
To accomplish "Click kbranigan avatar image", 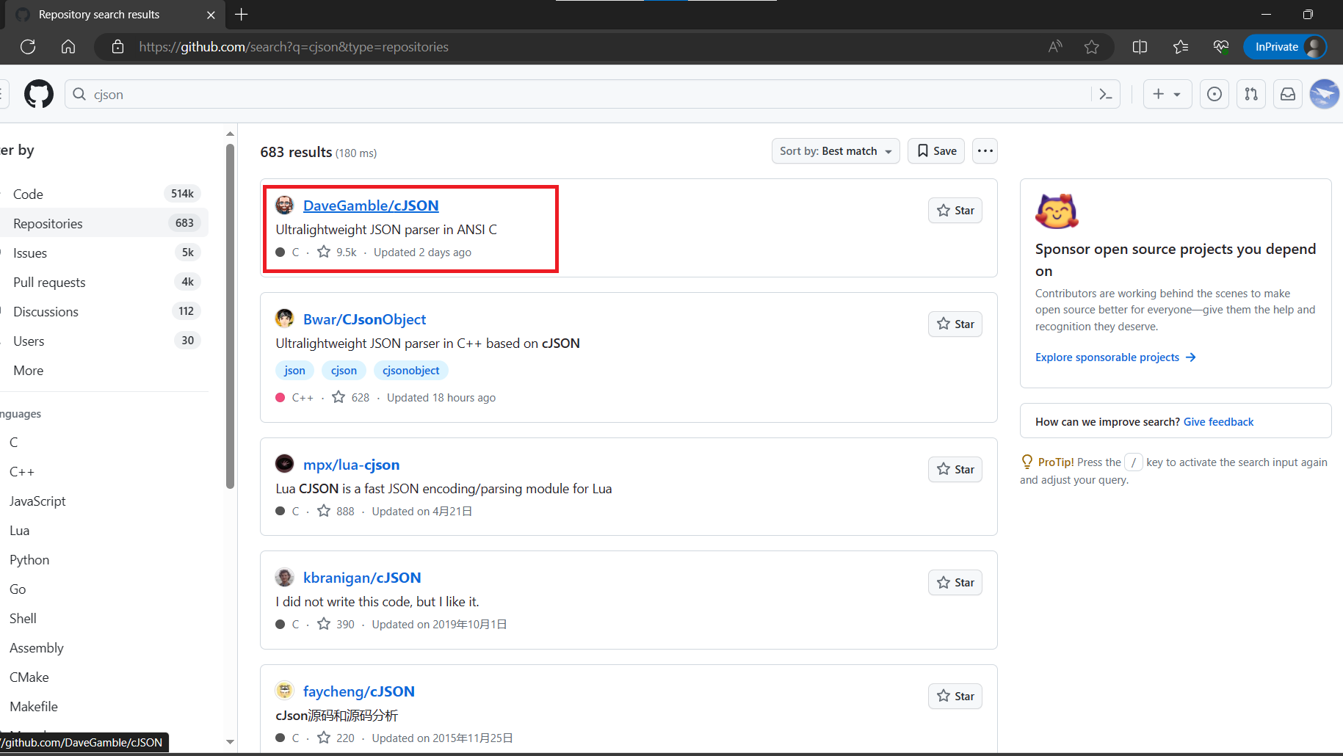I will coord(284,577).
